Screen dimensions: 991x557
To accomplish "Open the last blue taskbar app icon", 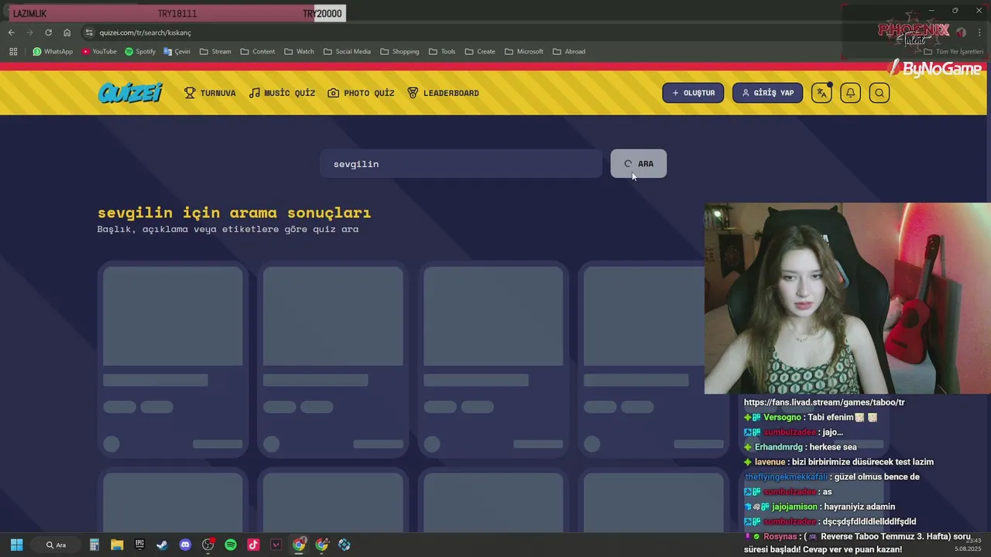I will (345, 545).
